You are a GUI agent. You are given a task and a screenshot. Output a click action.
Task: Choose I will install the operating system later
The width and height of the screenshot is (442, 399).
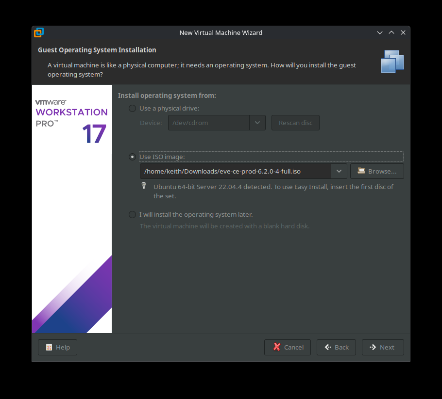click(132, 214)
